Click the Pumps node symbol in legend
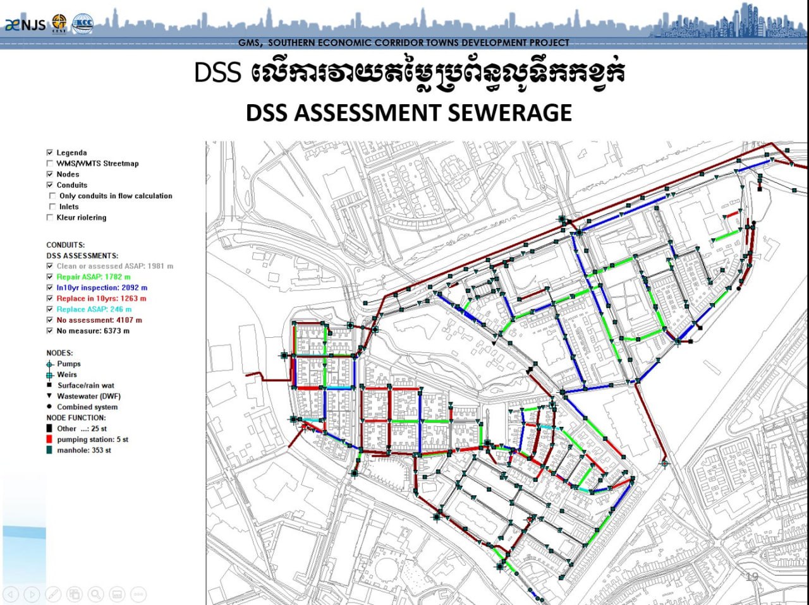Viewport: 809px width, 605px height. [x=50, y=364]
